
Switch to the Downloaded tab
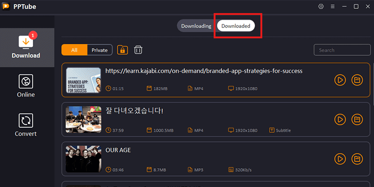[236, 26]
